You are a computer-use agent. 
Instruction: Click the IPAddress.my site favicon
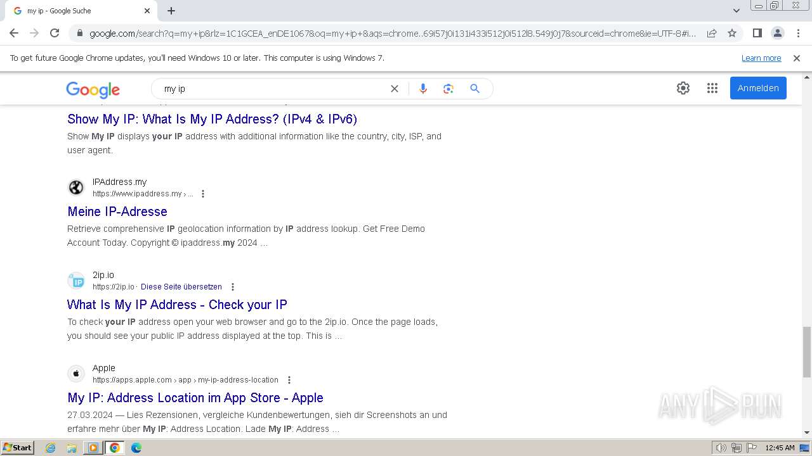tap(76, 187)
